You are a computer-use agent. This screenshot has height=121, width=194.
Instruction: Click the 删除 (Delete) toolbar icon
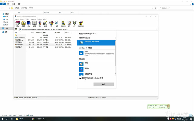click(x=40, y=24)
